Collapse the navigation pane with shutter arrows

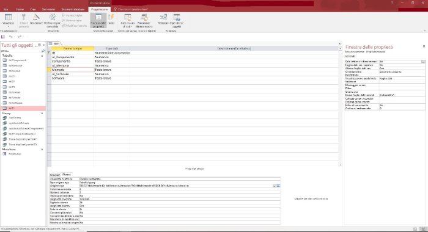tap(43, 45)
